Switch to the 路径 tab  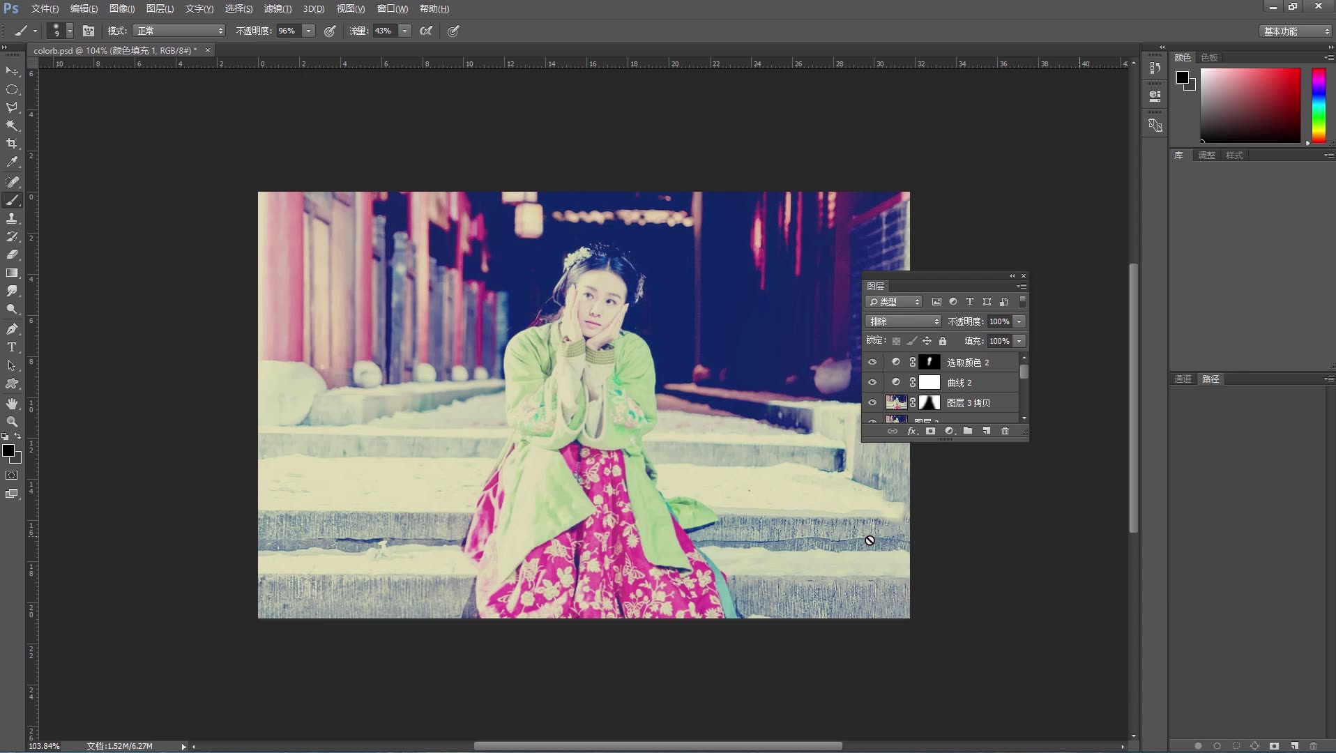point(1211,378)
